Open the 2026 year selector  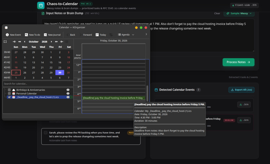point(45,42)
